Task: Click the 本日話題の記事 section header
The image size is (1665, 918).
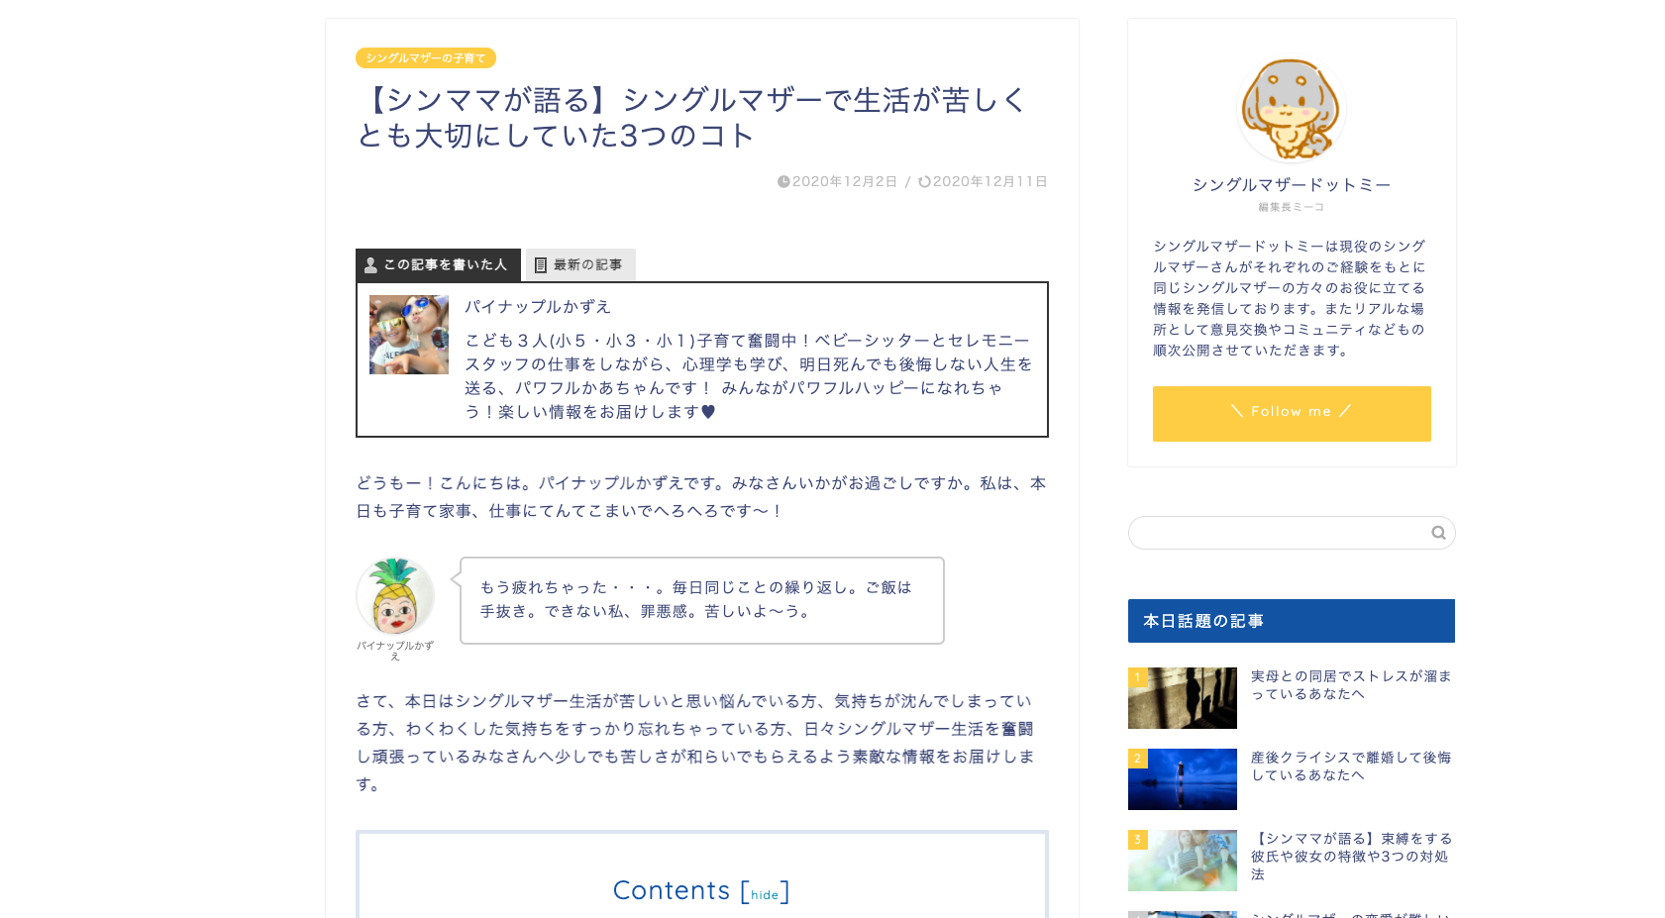Action: coord(1292,621)
